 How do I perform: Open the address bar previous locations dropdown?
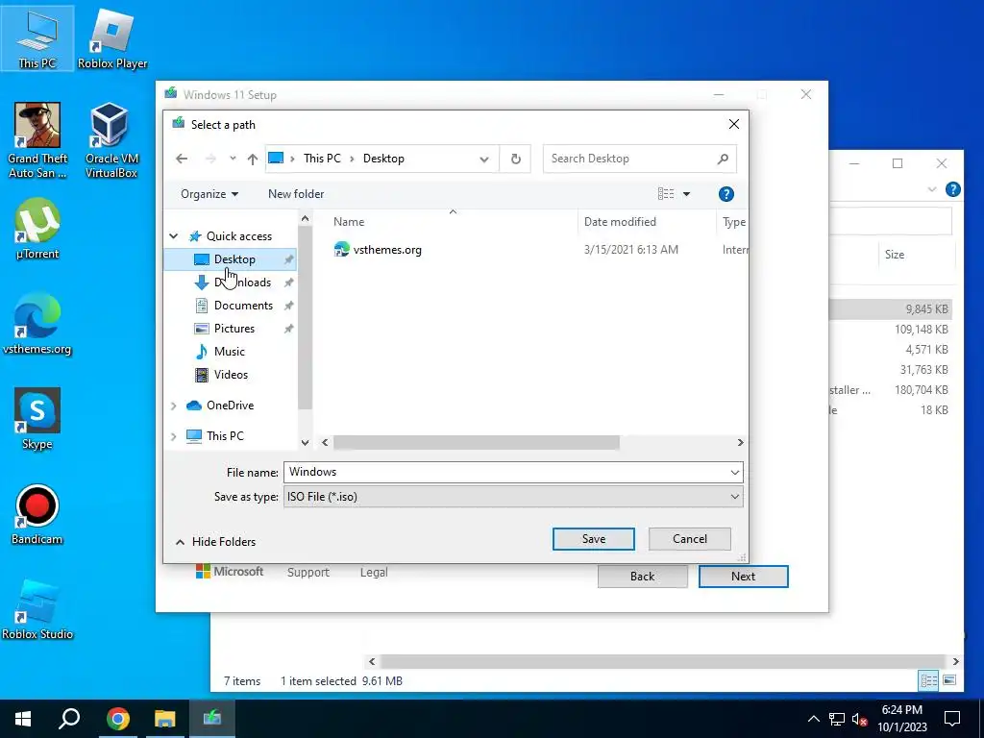pos(484,159)
